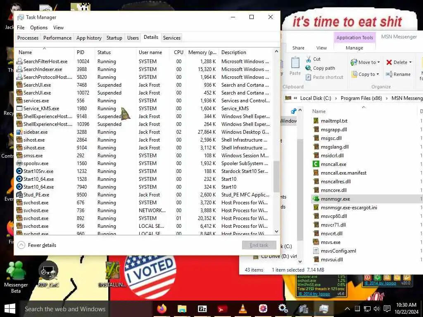Select Stud_PE.exe process icon
Viewport: 423px width, 317px height.
click(19, 195)
